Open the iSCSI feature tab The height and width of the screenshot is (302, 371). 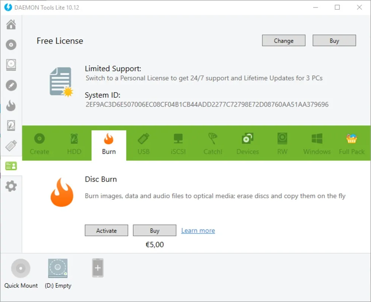coord(178,143)
